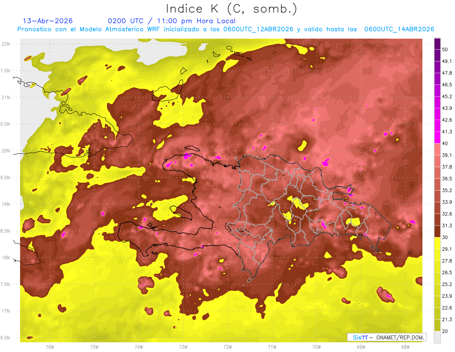The height and width of the screenshot is (352, 455).
Task: Click the 0200 UTC / 11:00 pm Hora Local text
Action: pos(172,21)
